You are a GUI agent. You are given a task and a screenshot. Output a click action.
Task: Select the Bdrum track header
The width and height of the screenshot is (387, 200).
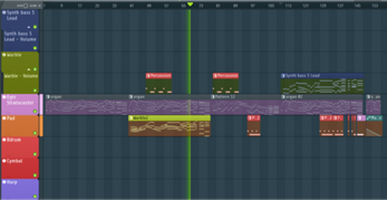20,147
